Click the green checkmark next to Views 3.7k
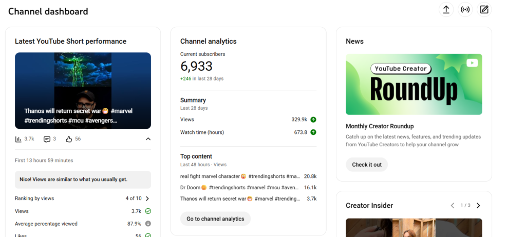 (x=148, y=211)
